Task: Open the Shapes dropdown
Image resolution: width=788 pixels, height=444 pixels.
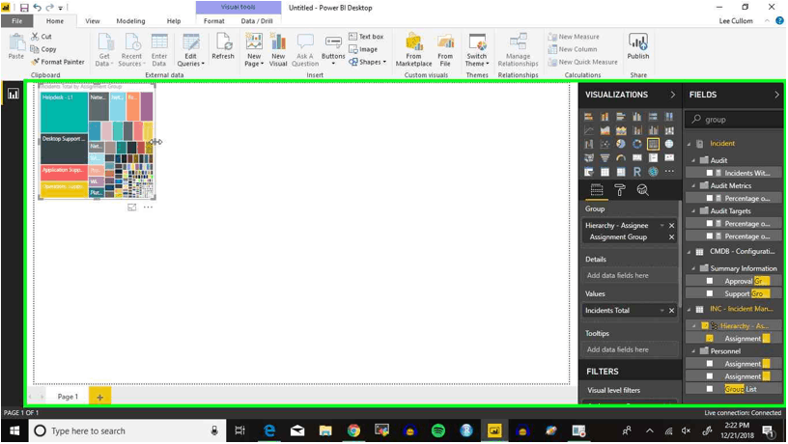Action: tap(368, 62)
